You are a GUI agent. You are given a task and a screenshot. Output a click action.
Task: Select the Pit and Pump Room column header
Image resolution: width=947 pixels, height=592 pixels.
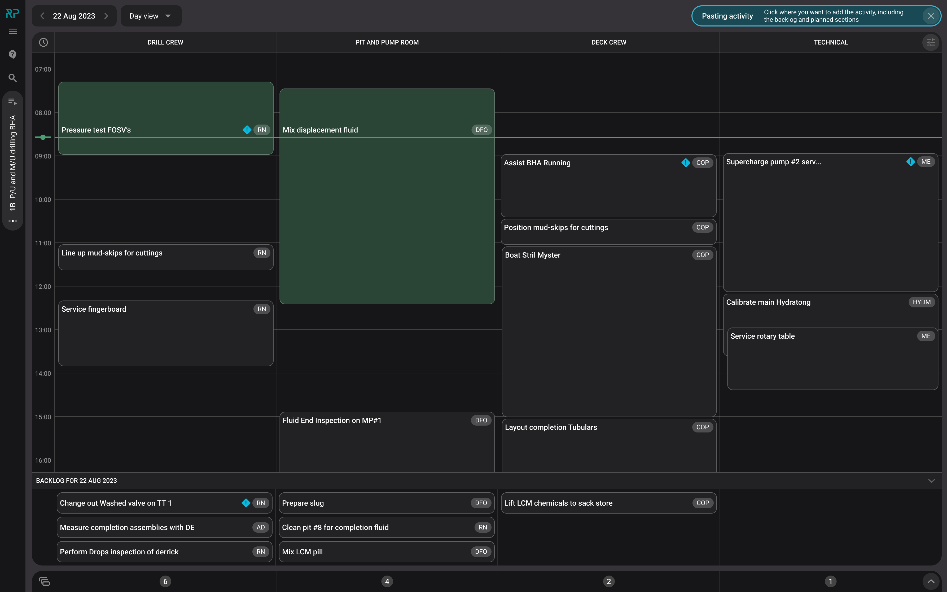[387, 42]
